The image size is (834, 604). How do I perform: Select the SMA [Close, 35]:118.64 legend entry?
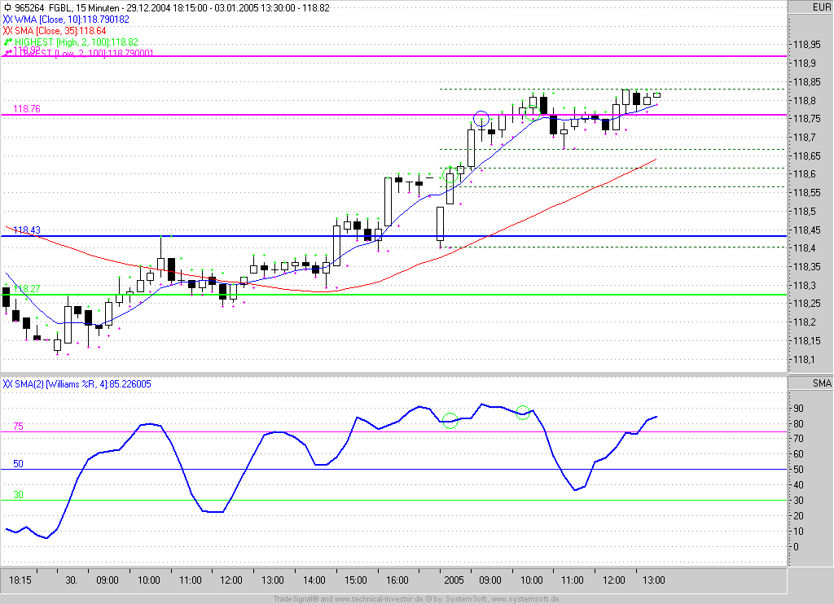pyautogui.click(x=60, y=31)
